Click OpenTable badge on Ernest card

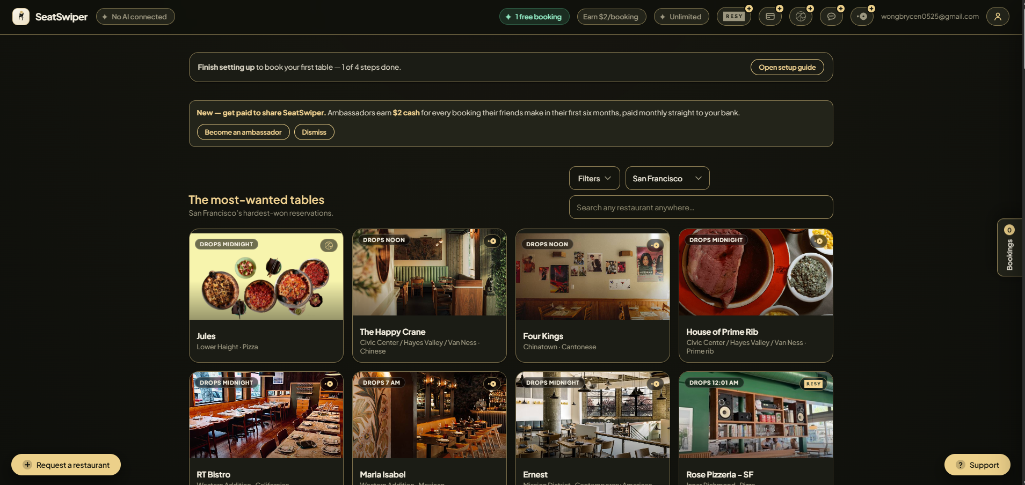[x=655, y=384]
